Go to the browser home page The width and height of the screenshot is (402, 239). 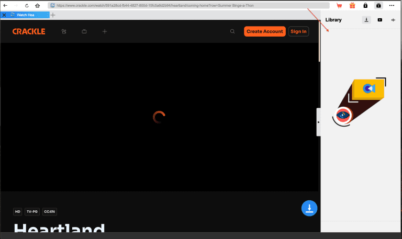tap(37, 5)
